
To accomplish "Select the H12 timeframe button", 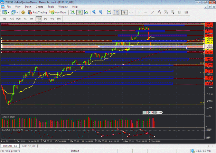I will (39, 19).
